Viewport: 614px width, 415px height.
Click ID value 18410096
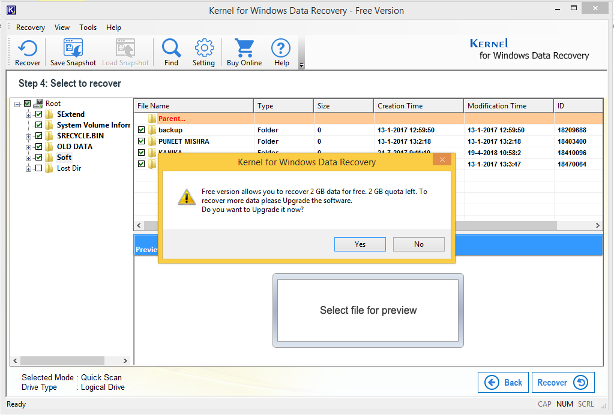click(572, 153)
